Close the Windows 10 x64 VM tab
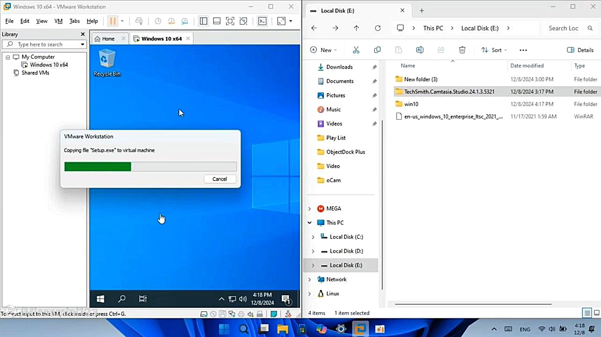 point(188,38)
